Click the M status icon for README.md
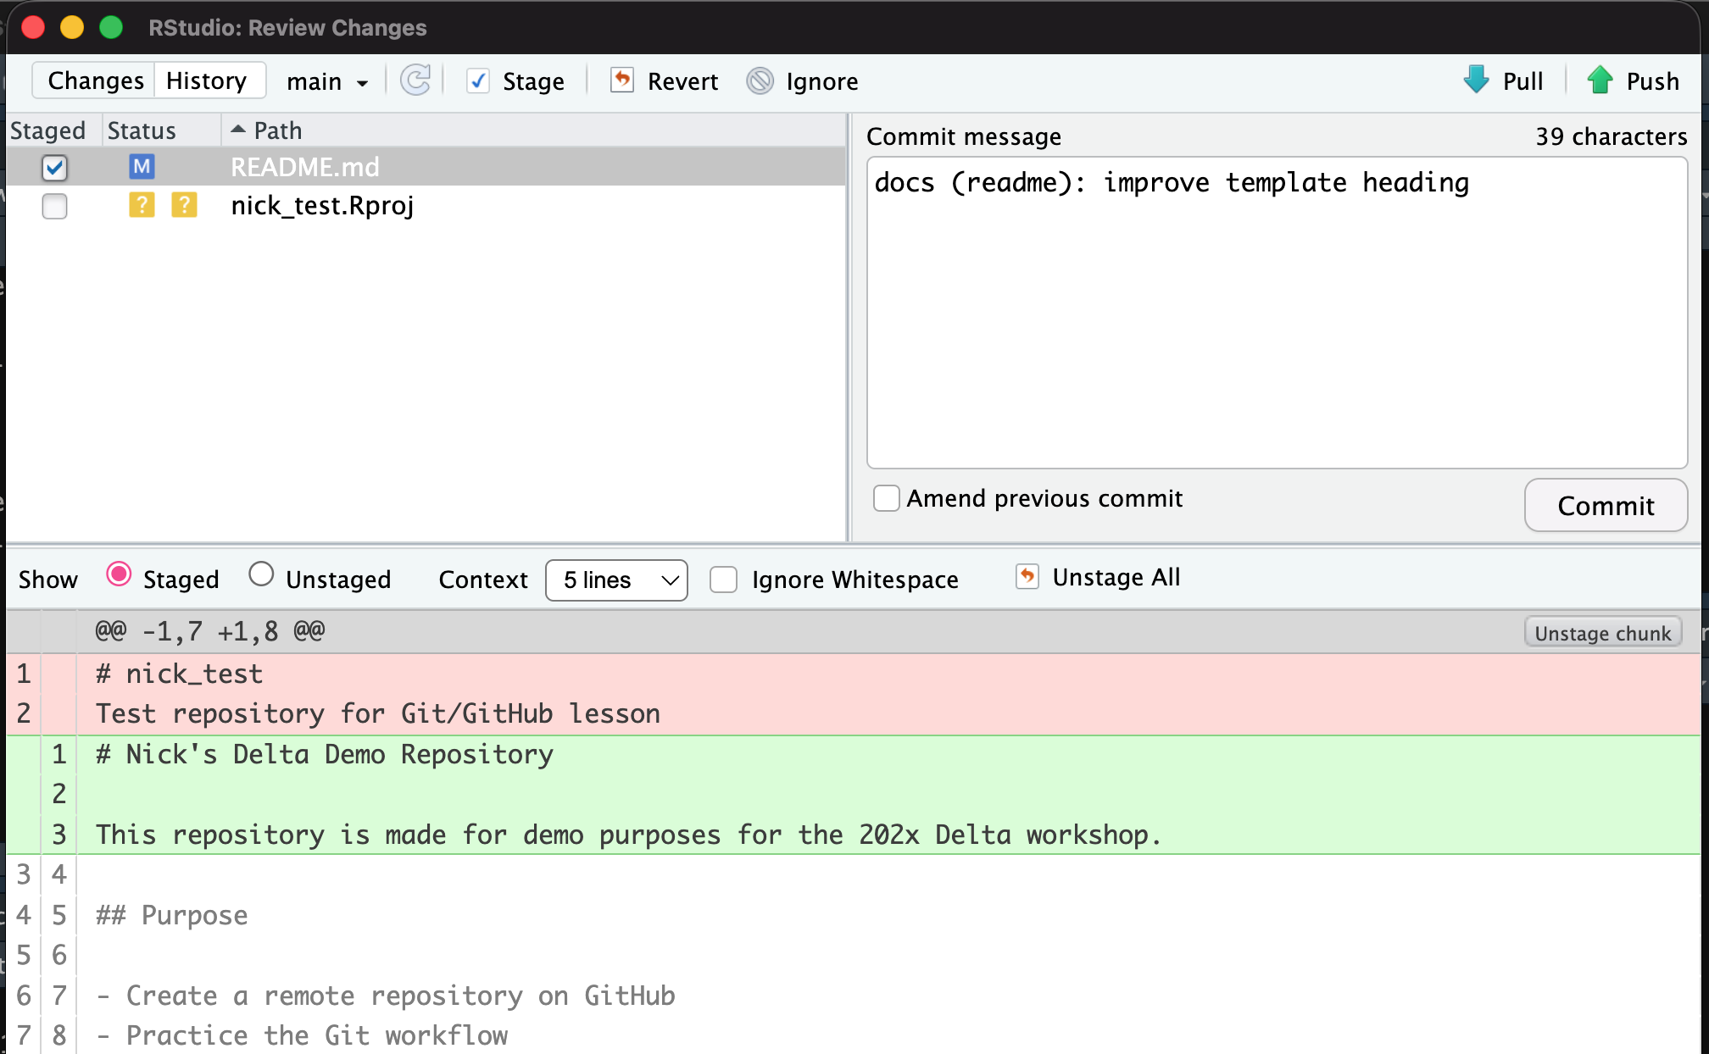The image size is (1709, 1054). 142,167
